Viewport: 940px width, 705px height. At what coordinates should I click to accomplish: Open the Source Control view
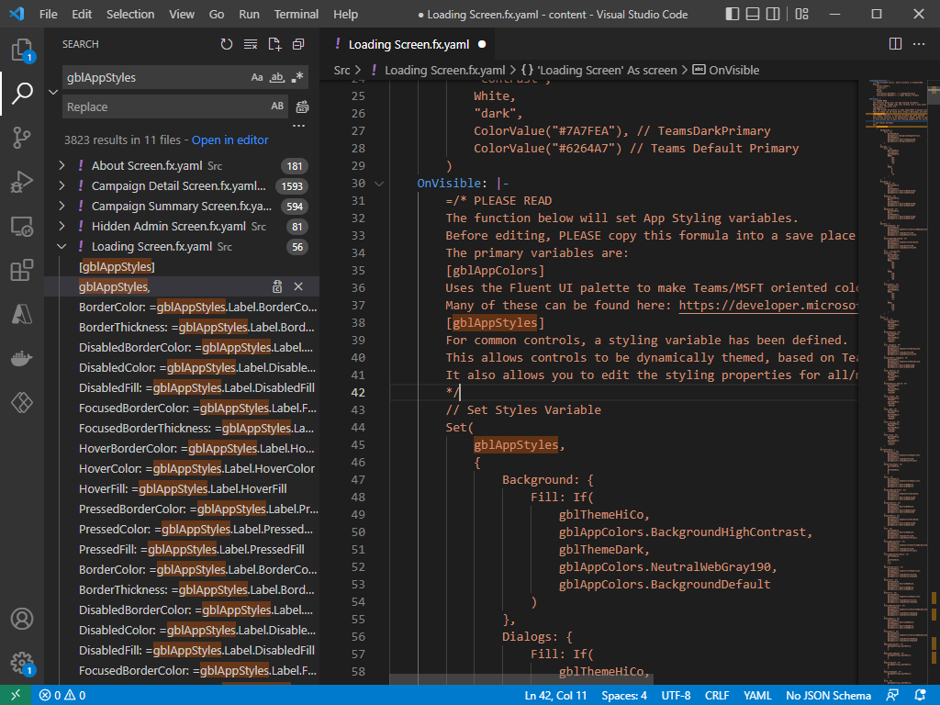tap(22, 138)
